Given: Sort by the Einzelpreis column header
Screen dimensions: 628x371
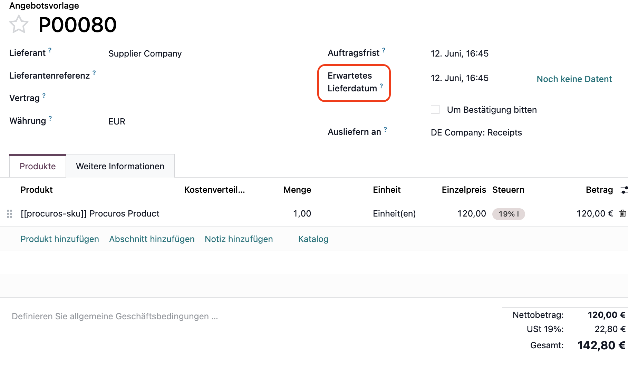Looking at the screenshot, I should click(464, 190).
